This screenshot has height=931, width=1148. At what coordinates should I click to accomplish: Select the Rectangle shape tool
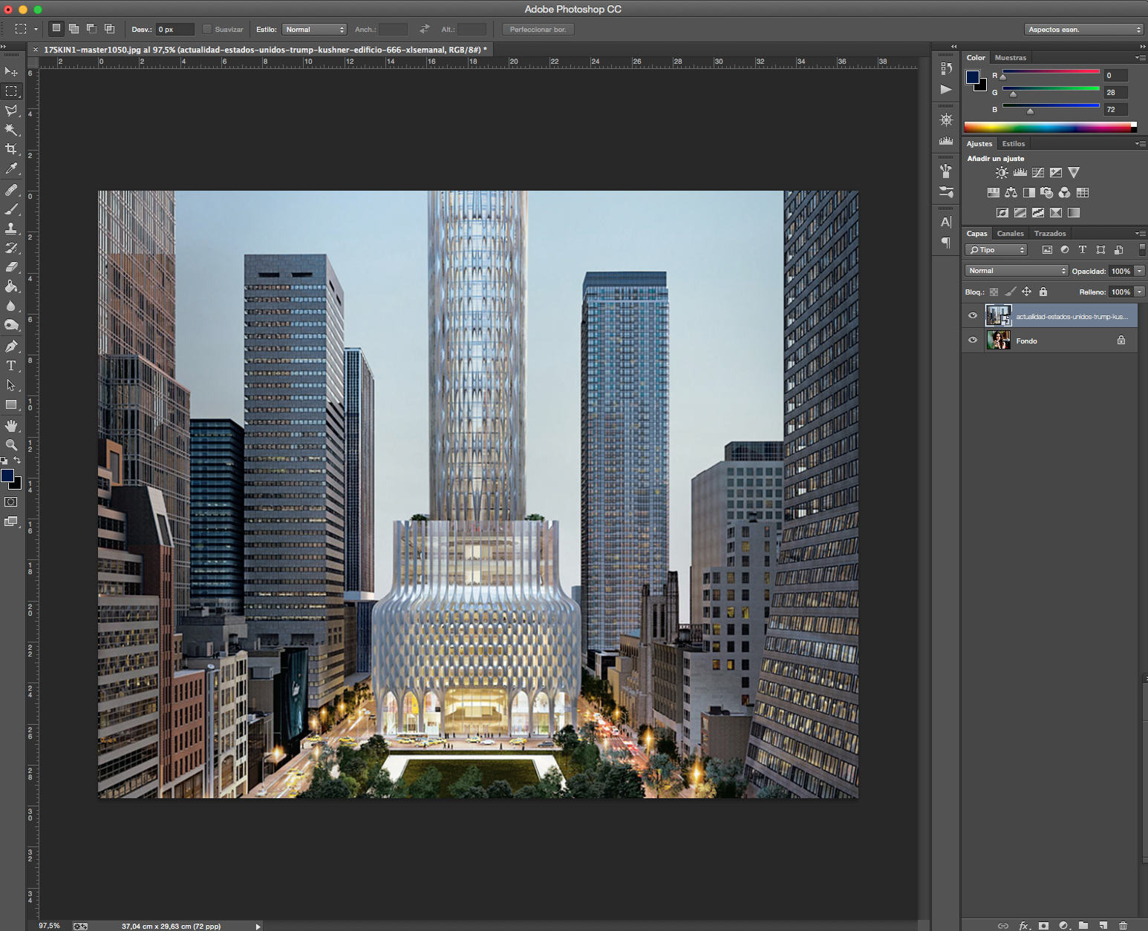(x=11, y=405)
